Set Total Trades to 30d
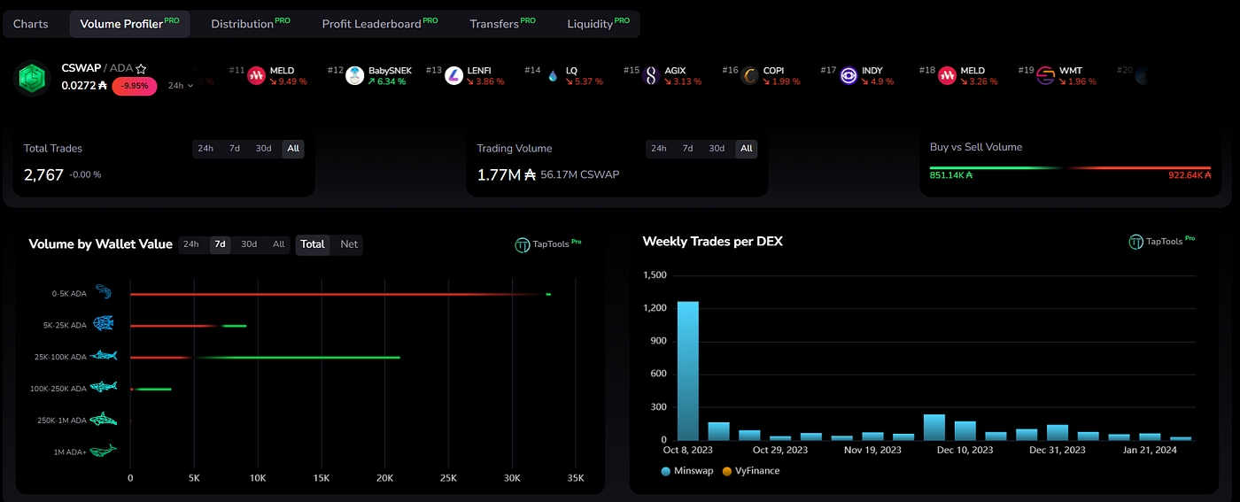This screenshot has height=502, width=1240. pyautogui.click(x=263, y=149)
